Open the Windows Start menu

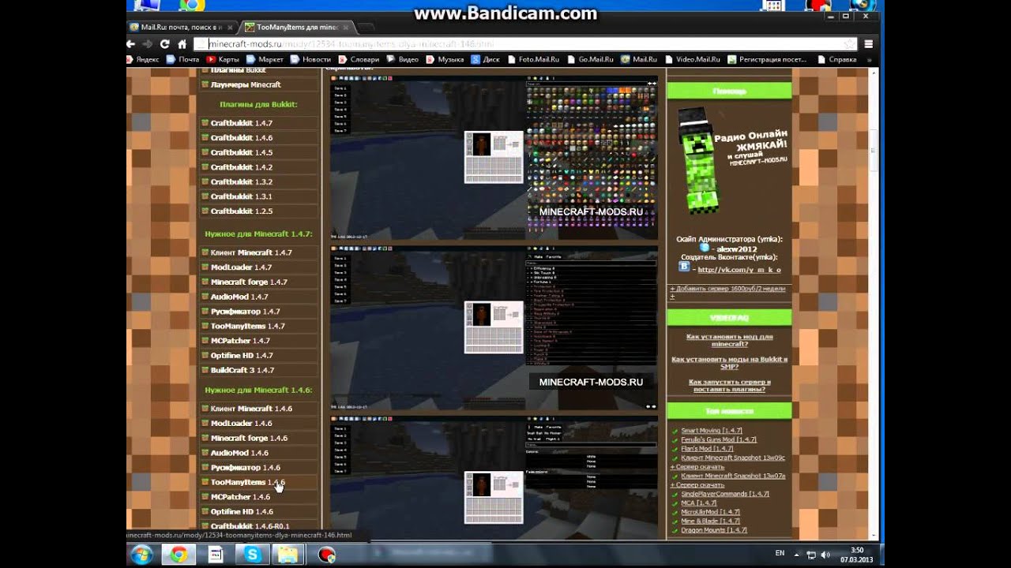pyautogui.click(x=141, y=554)
